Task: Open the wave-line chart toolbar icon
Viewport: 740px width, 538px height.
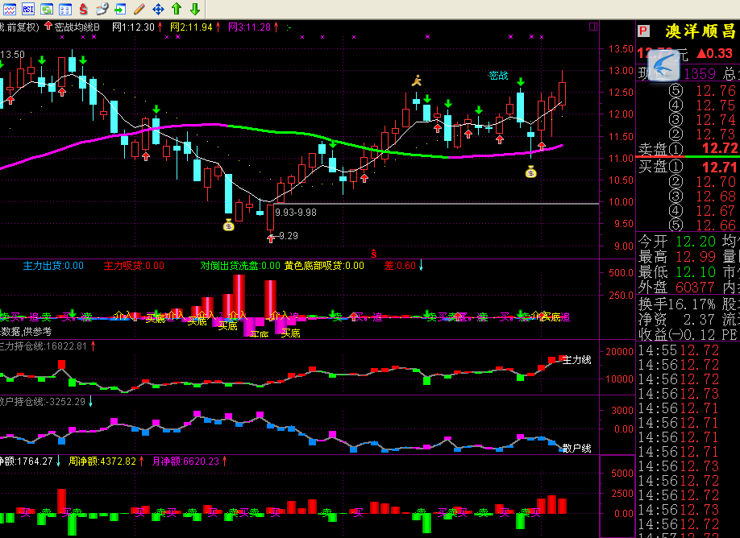Action: coord(10,9)
